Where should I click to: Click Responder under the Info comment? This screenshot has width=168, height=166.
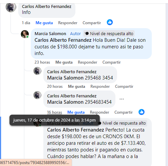click(x=68, y=23)
